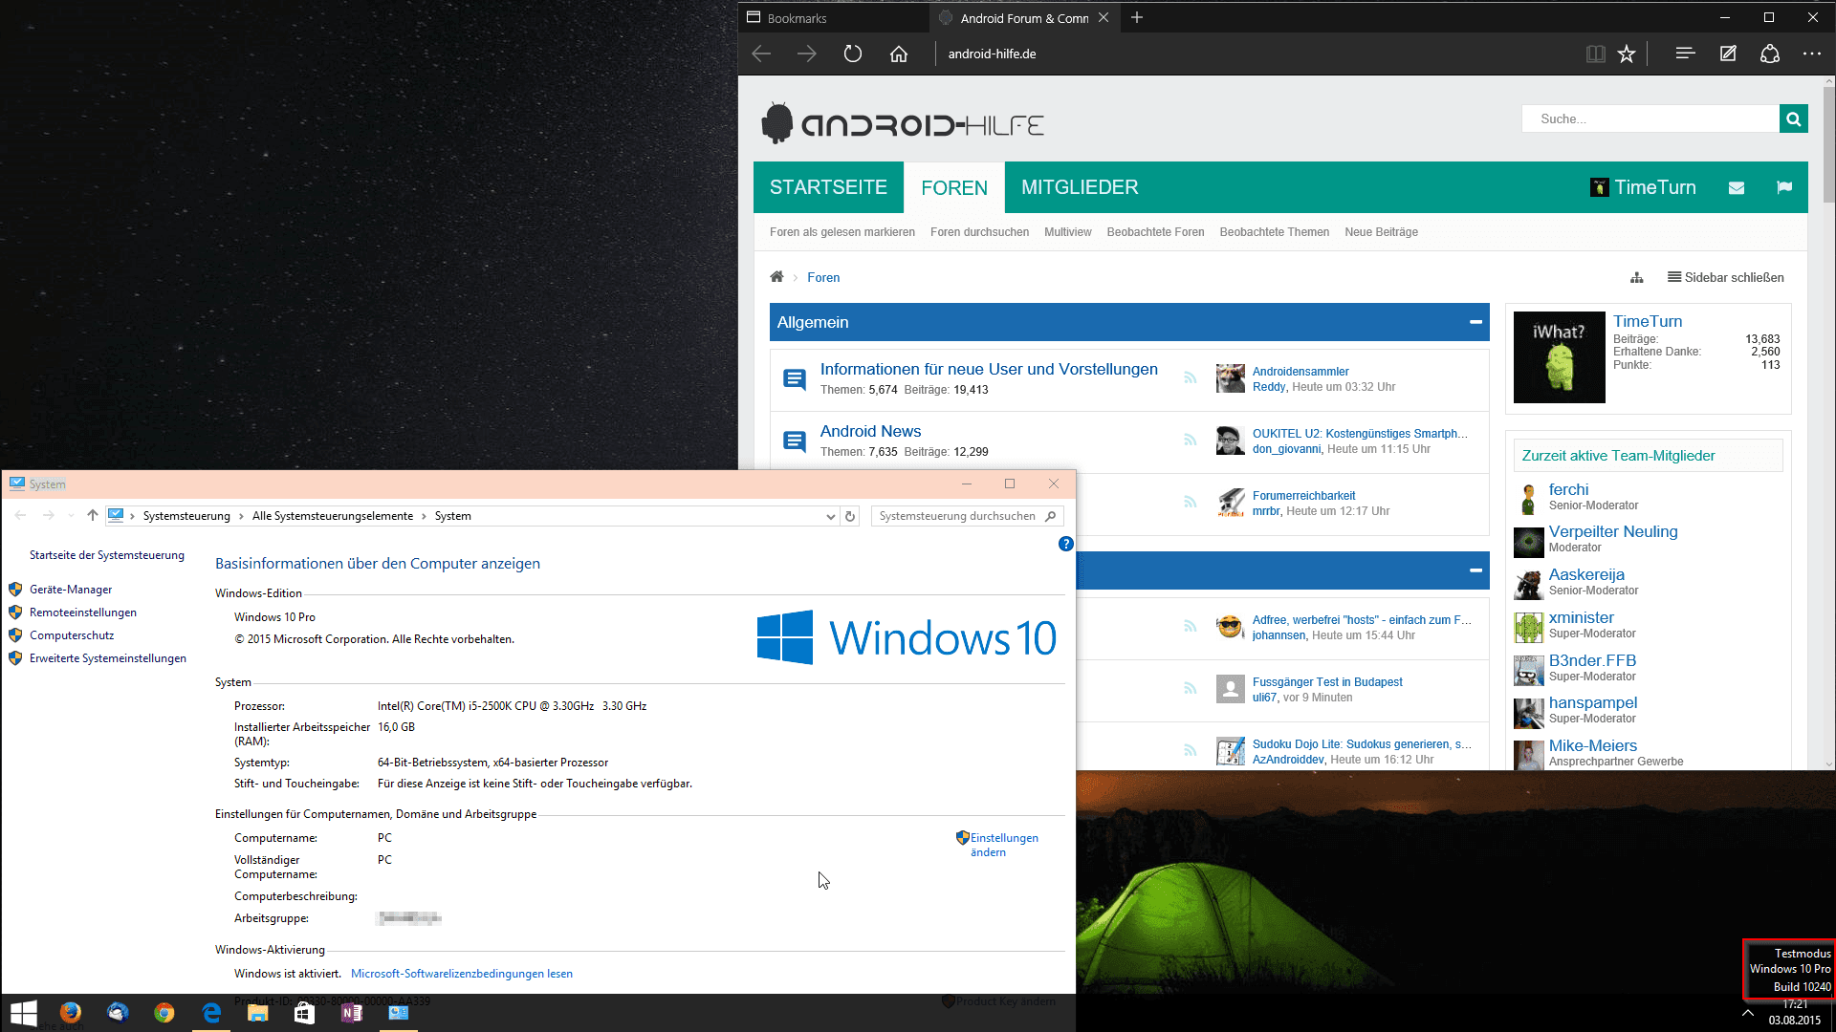Open File Explorer from taskbar
This screenshot has width=1836, height=1032.
(x=258, y=1013)
